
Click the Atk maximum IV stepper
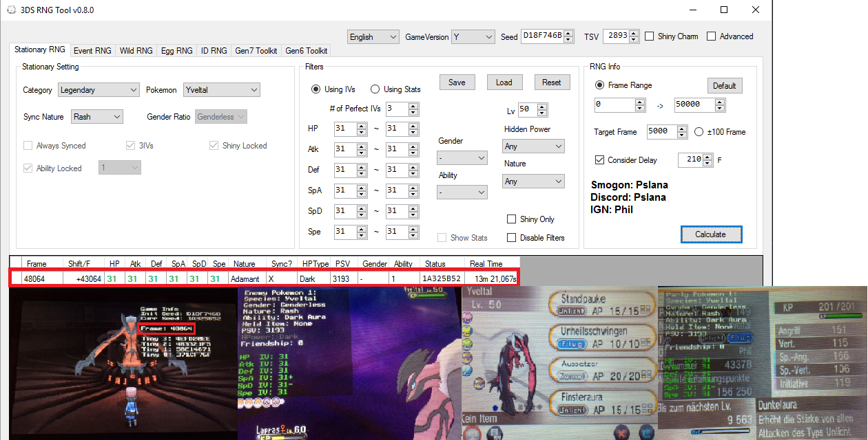402,149
